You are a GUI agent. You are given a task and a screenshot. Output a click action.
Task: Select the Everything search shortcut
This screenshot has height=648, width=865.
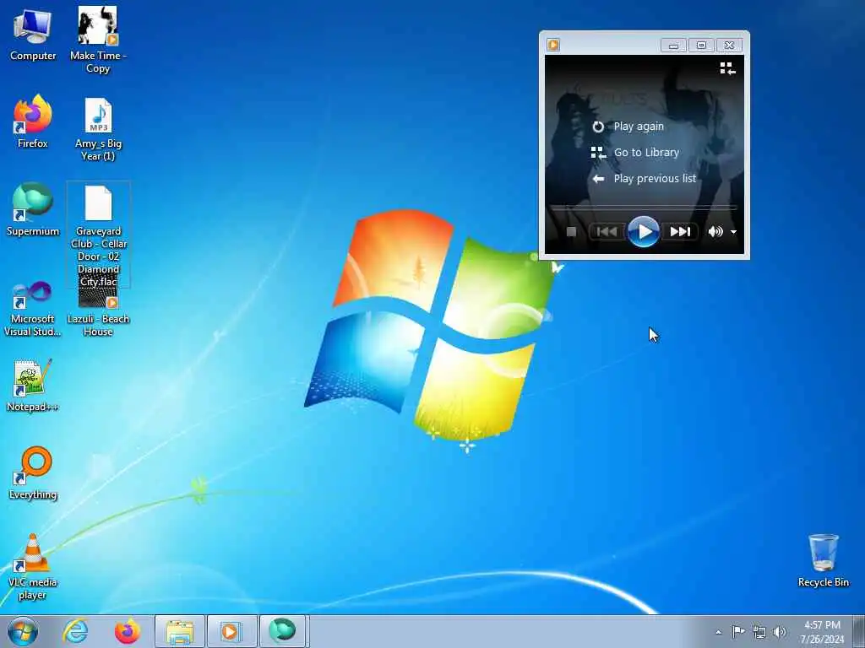click(33, 472)
